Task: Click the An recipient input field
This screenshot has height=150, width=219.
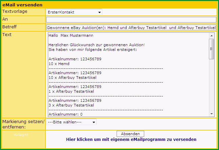Action: (x=131, y=20)
